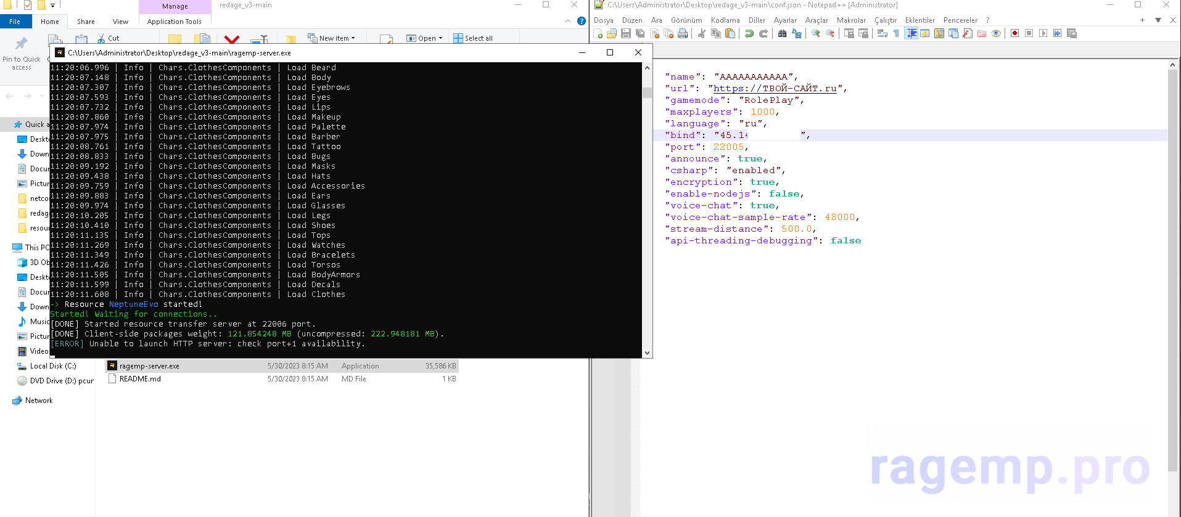Open Find with the binoculars icon
Image resolution: width=1181 pixels, height=517 pixels.
point(782,34)
